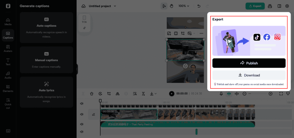
Task: Click playback speed icon in timeline toolbar
Action: (x=100, y=94)
